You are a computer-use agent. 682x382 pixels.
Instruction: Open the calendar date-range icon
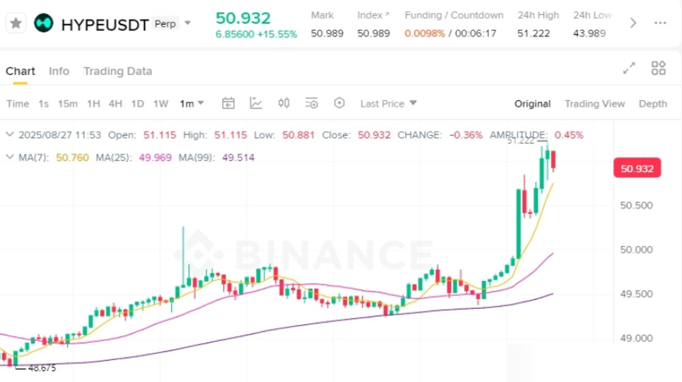228,104
